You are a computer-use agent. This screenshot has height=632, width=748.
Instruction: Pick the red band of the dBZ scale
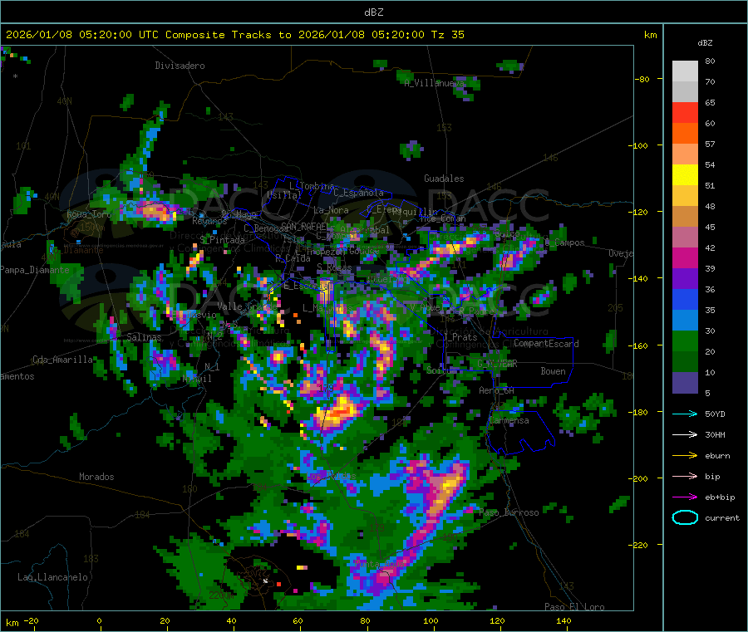[685, 112]
